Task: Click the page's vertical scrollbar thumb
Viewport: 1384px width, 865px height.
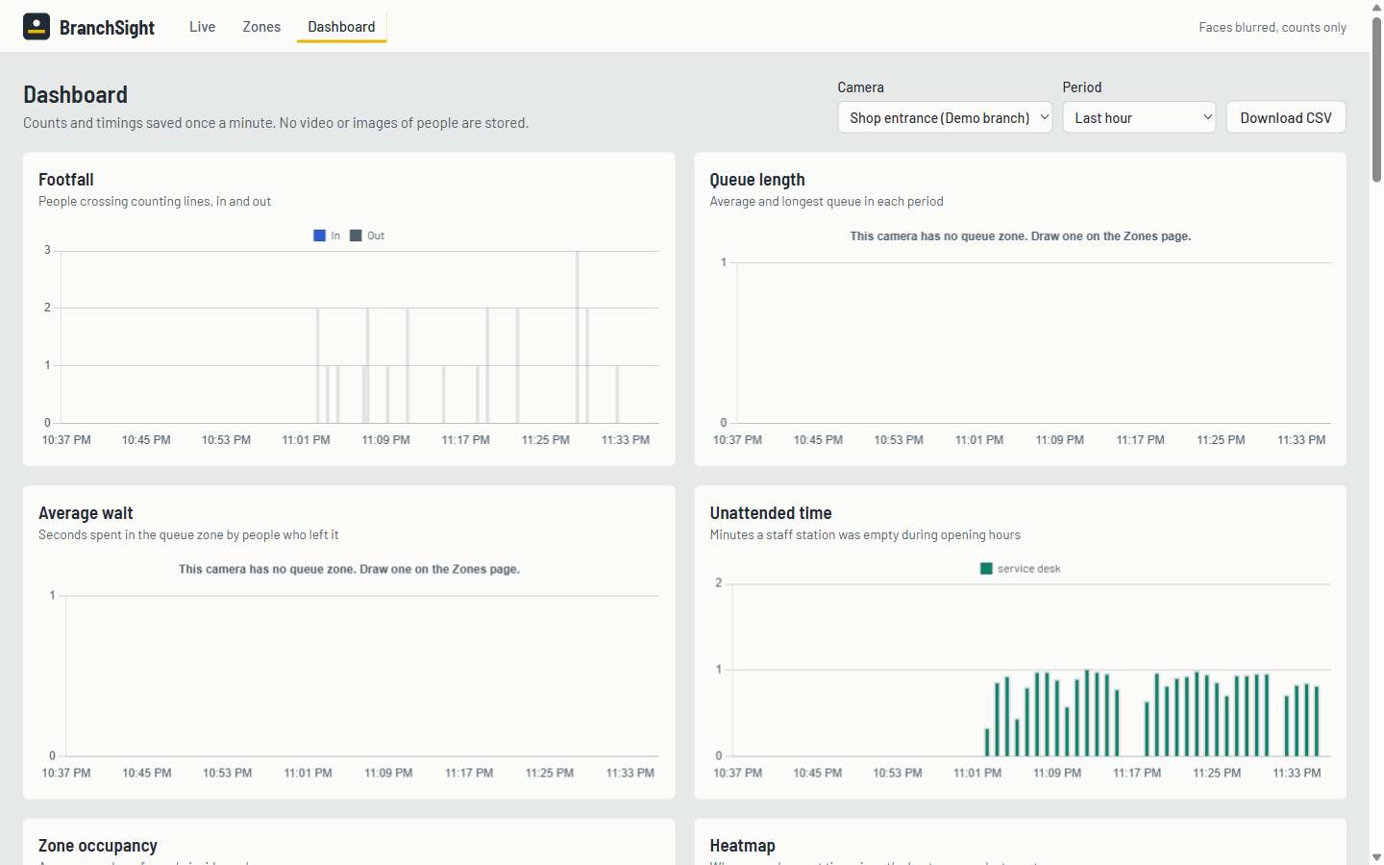Action: tap(1376, 99)
